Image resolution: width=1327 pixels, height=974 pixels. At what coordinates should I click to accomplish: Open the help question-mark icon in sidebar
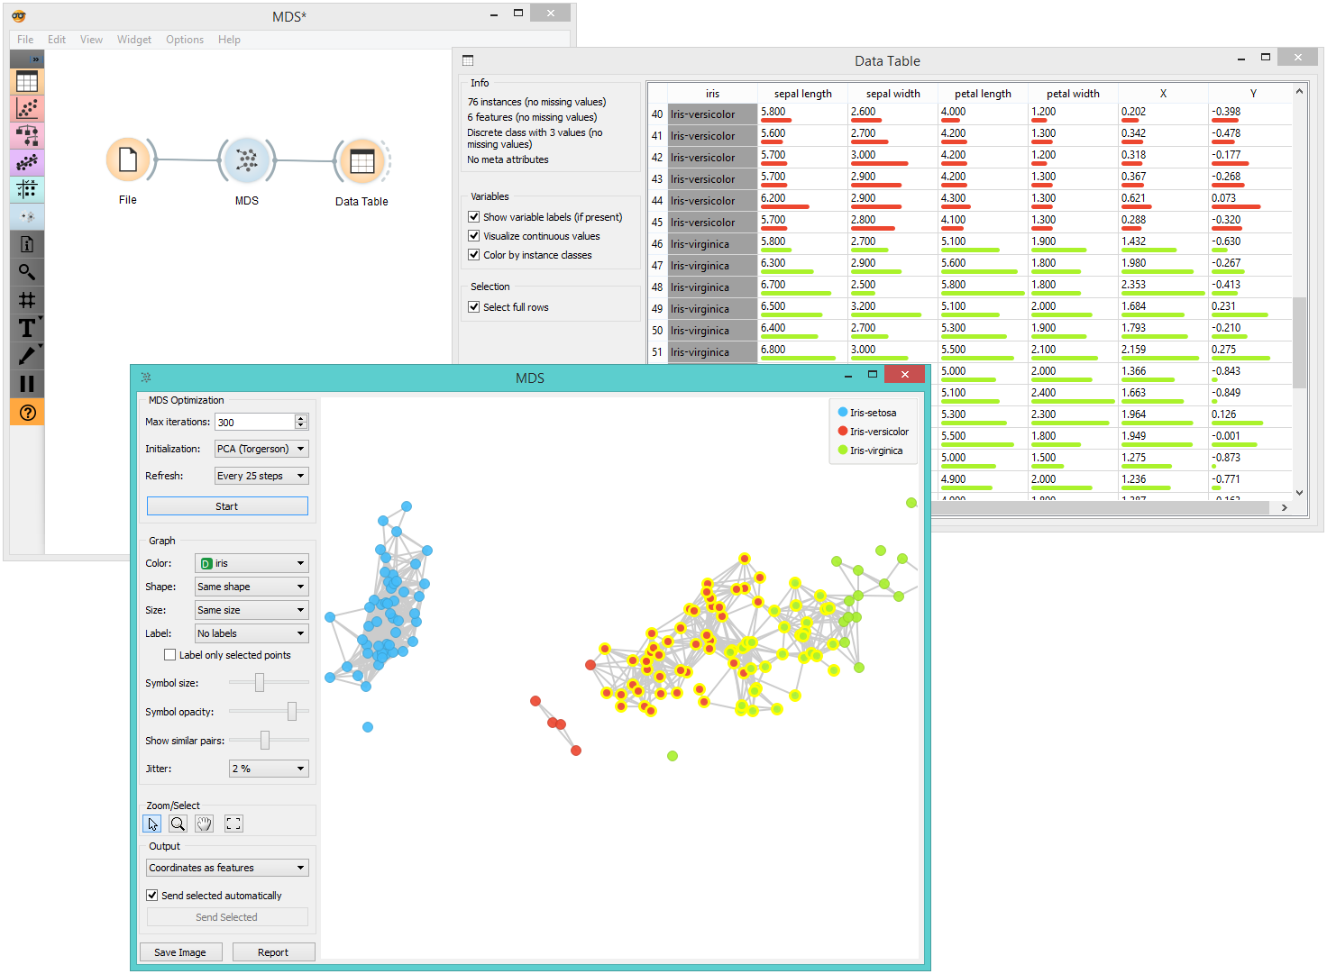pyautogui.click(x=27, y=412)
